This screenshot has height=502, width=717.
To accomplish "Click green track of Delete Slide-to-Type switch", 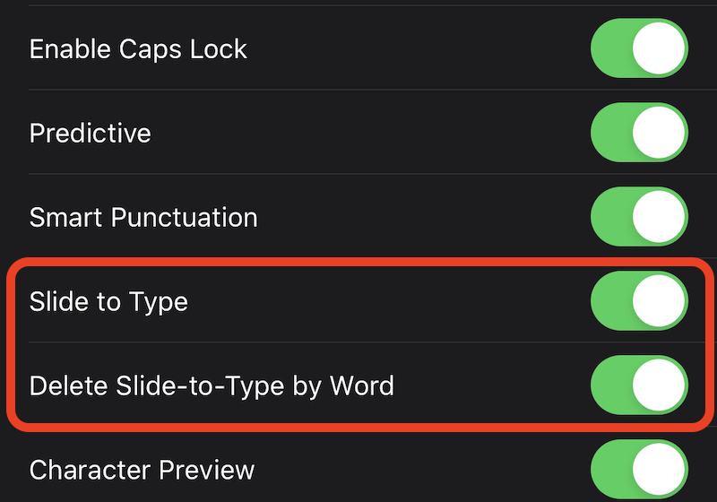I will point(611,385).
